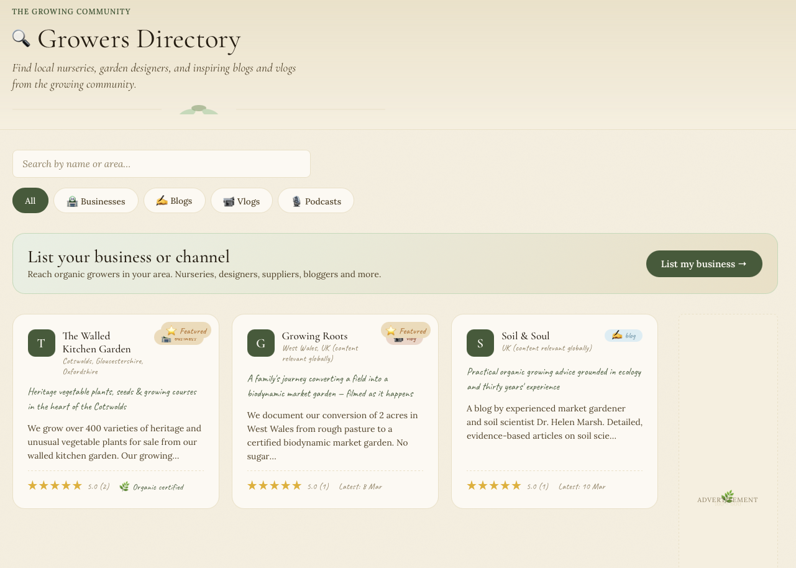Click the microphone icon on the Podcasts filter
796x568 pixels.
tap(296, 201)
